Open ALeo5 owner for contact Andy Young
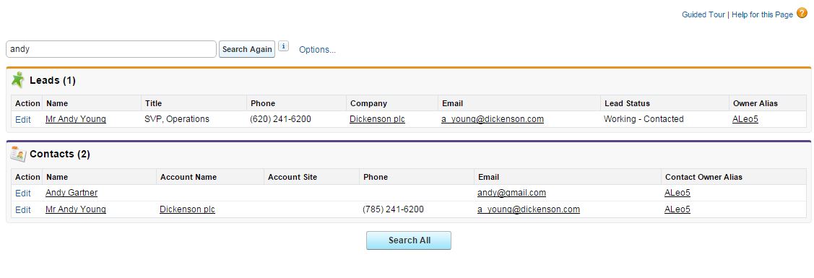The image size is (814, 278). [x=677, y=209]
